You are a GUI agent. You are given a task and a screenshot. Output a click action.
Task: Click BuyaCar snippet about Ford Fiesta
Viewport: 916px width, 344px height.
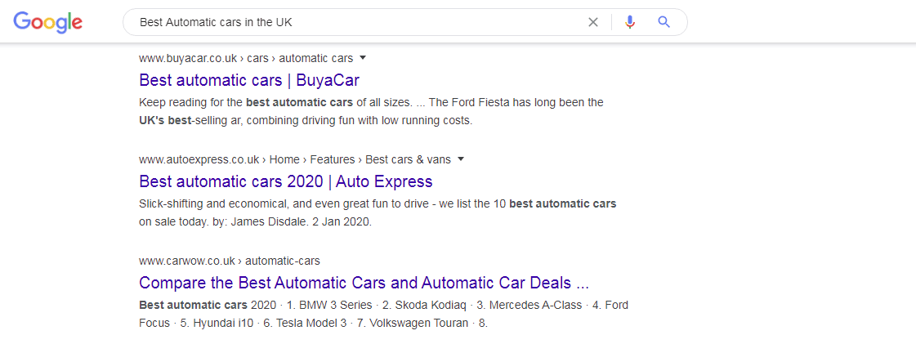pyautogui.click(x=371, y=111)
